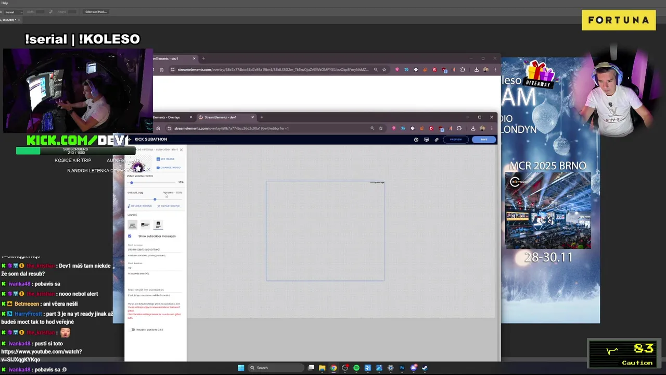Click the monitor settings icon in editor header
Viewport: 666px width, 375px height.
[427, 140]
